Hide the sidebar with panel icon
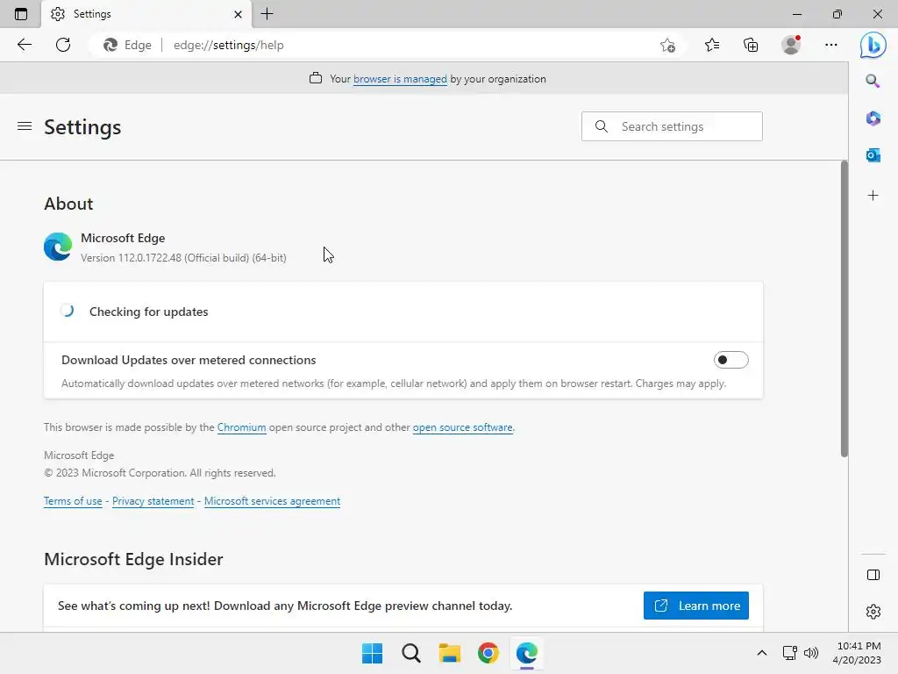 [873, 575]
